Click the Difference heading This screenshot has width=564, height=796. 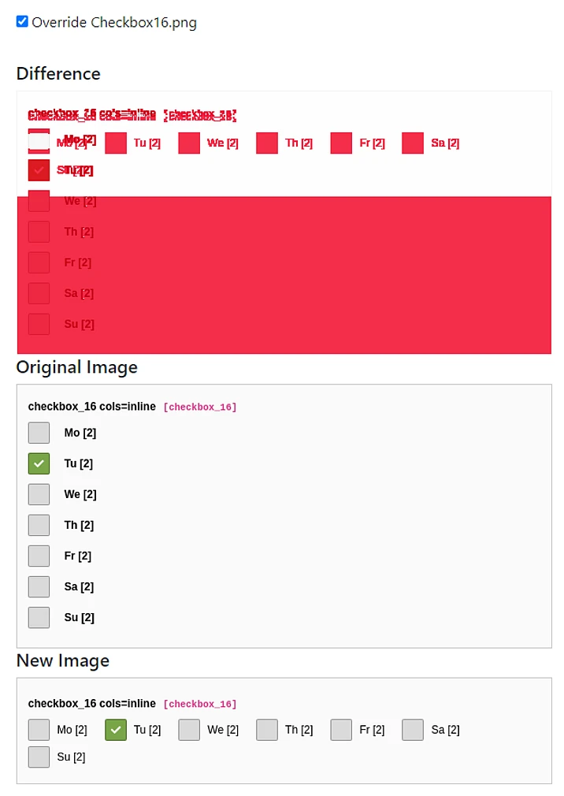58,73
